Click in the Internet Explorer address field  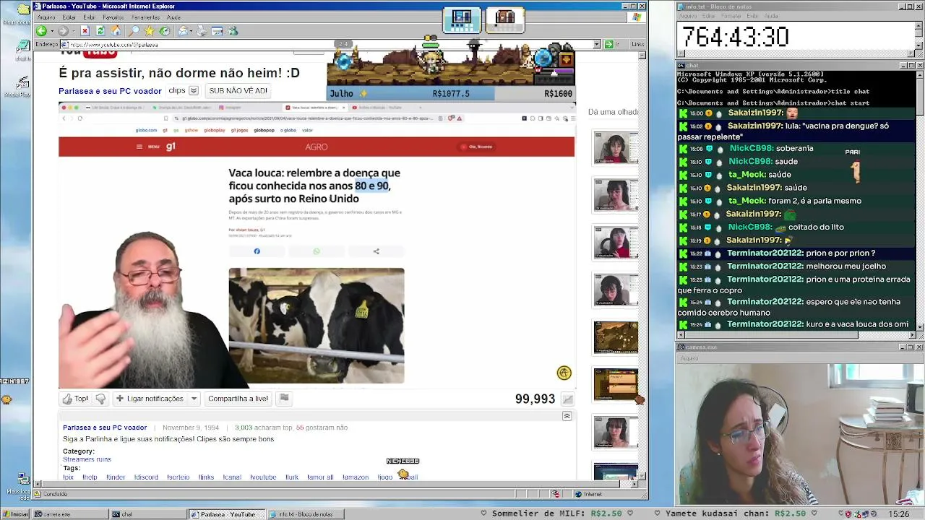325,44
